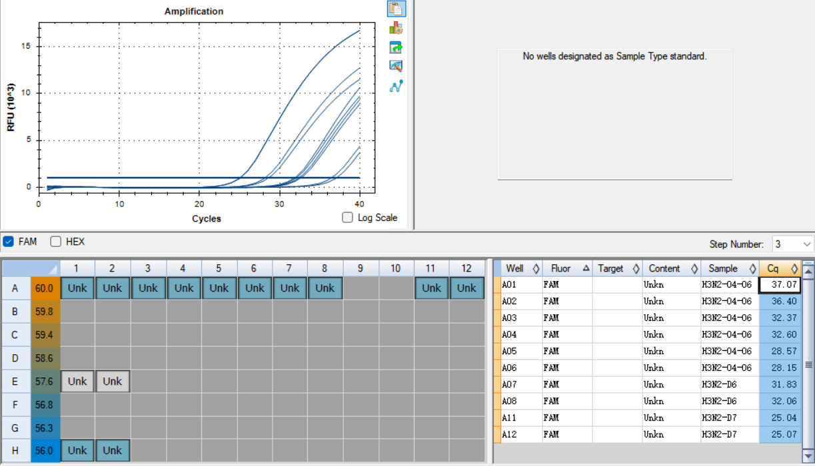This screenshot has height=466, width=815.
Task: Click the Cq value 25.04 cell
Action: pyautogui.click(x=780, y=418)
